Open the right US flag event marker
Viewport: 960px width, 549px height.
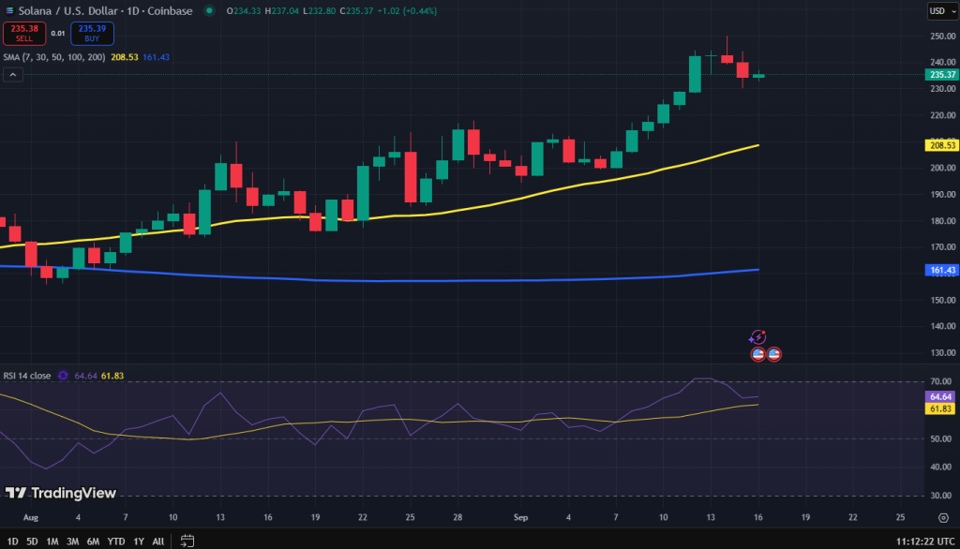(773, 354)
